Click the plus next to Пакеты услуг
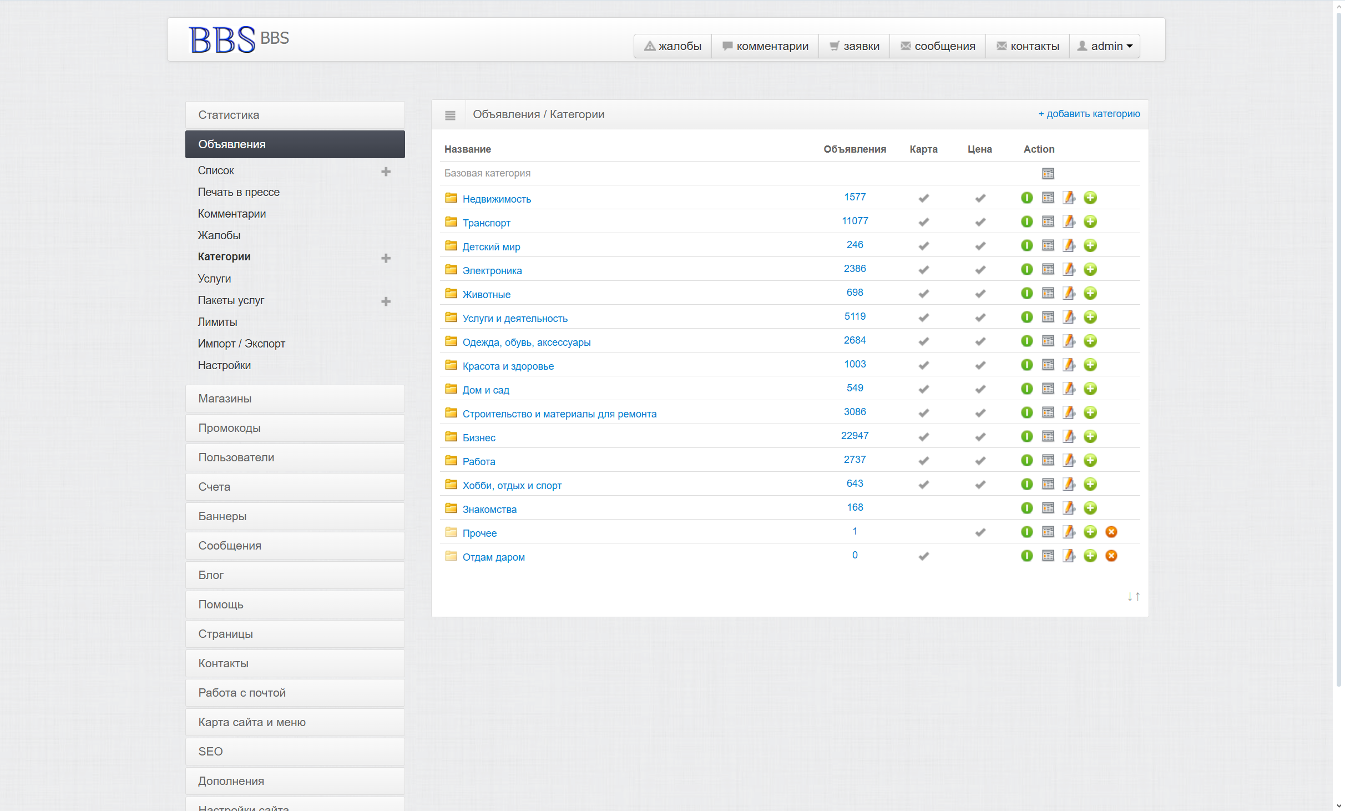Screen dimensions: 1345x811 (386, 301)
